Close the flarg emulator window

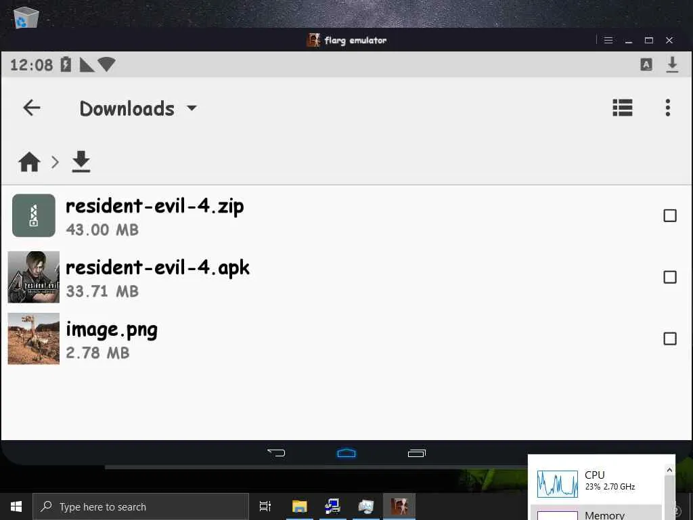669,40
